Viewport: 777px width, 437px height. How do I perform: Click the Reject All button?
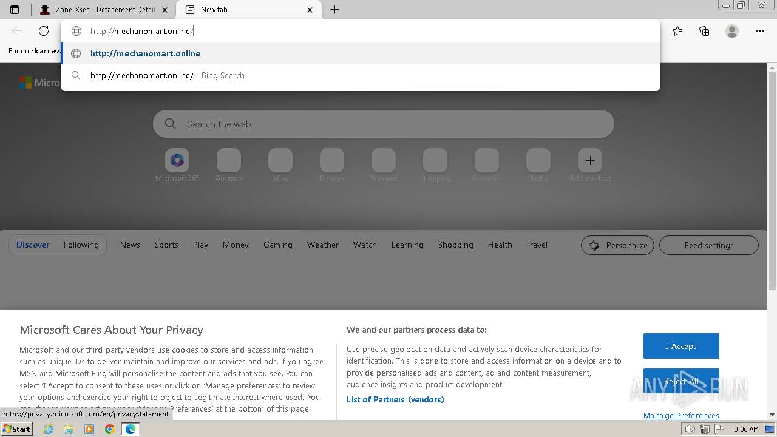tap(681, 381)
